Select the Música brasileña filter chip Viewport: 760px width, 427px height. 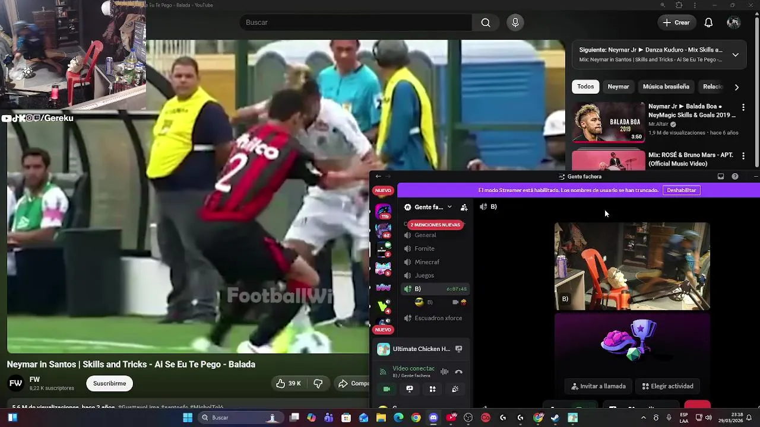point(666,87)
